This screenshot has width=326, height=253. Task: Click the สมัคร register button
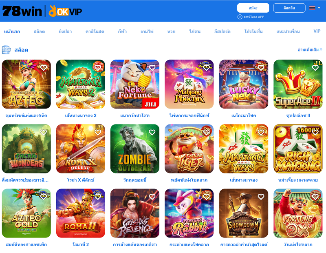(x=253, y=8)
